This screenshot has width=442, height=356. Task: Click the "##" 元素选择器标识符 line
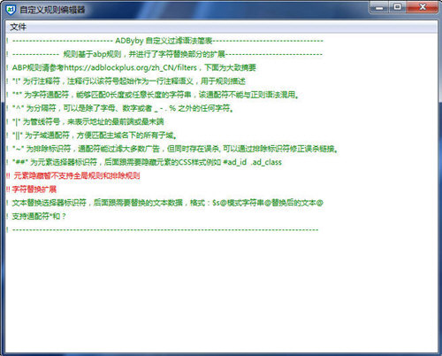tap(144, 162)
